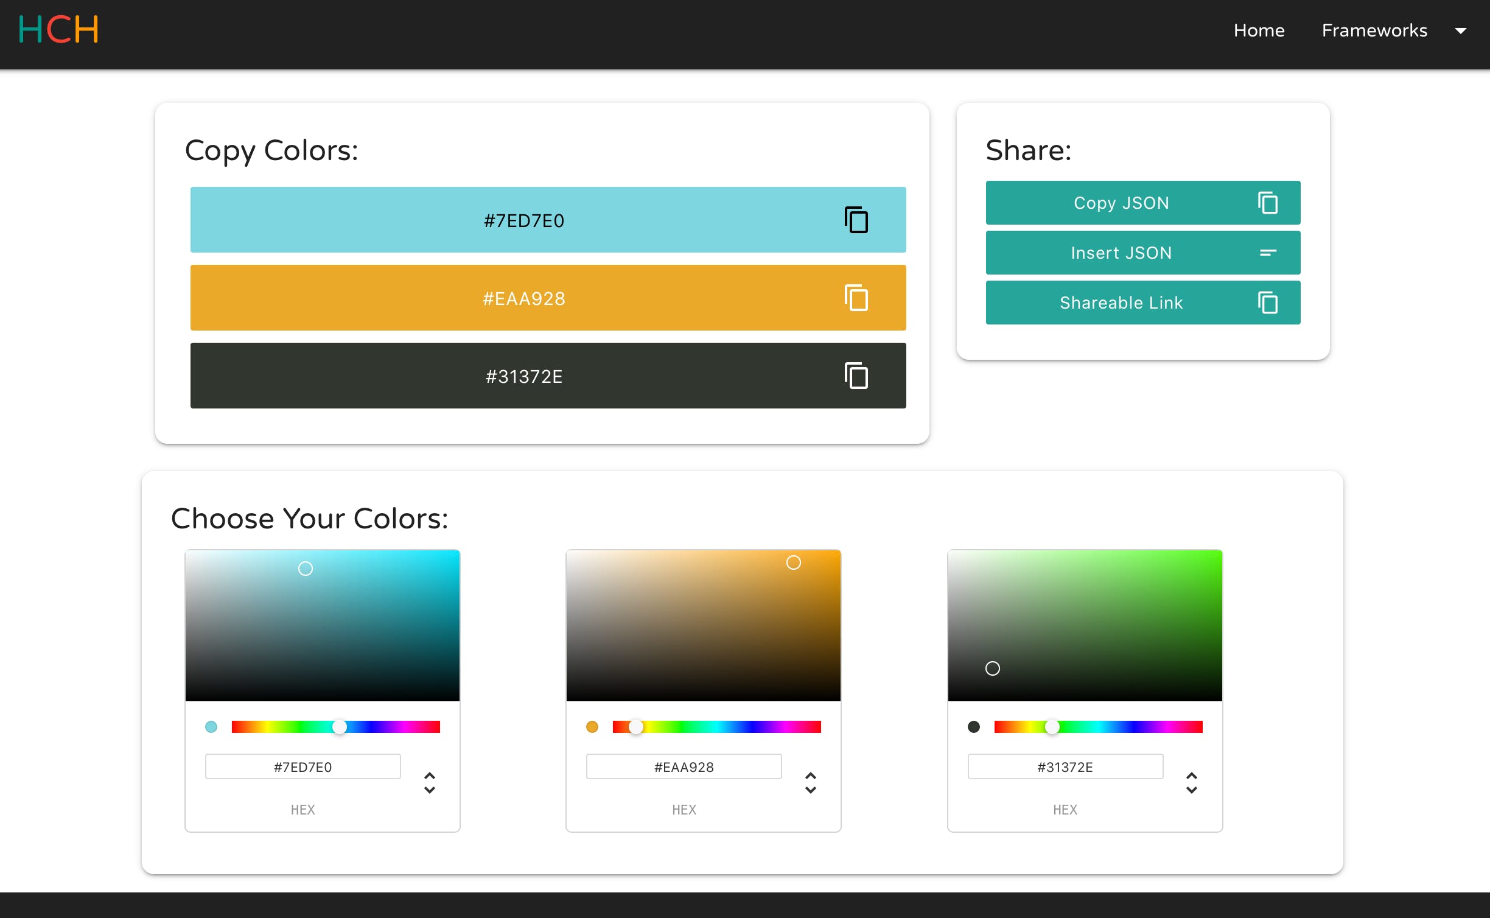The image size is (1490, 918).
Task: Go to the Home page
Action: (x=1259, y=30)
